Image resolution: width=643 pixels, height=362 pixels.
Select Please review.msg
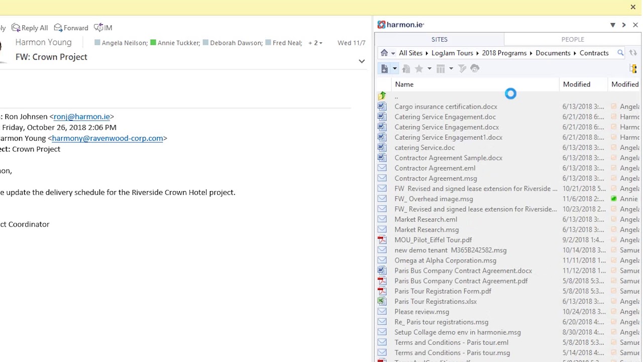click(421, 312)
